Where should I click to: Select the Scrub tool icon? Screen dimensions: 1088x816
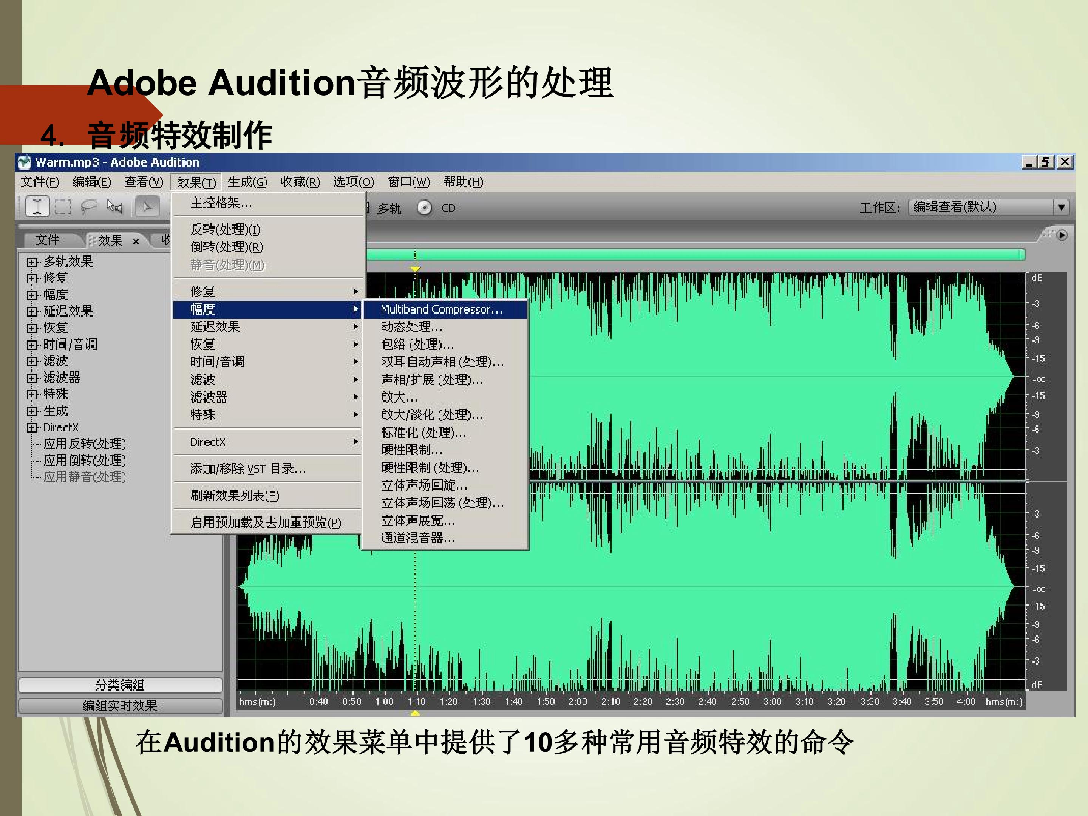coord(114,207)
